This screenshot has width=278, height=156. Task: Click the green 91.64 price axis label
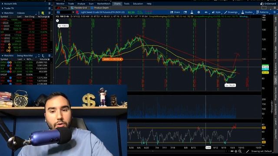tap(265, 67)
